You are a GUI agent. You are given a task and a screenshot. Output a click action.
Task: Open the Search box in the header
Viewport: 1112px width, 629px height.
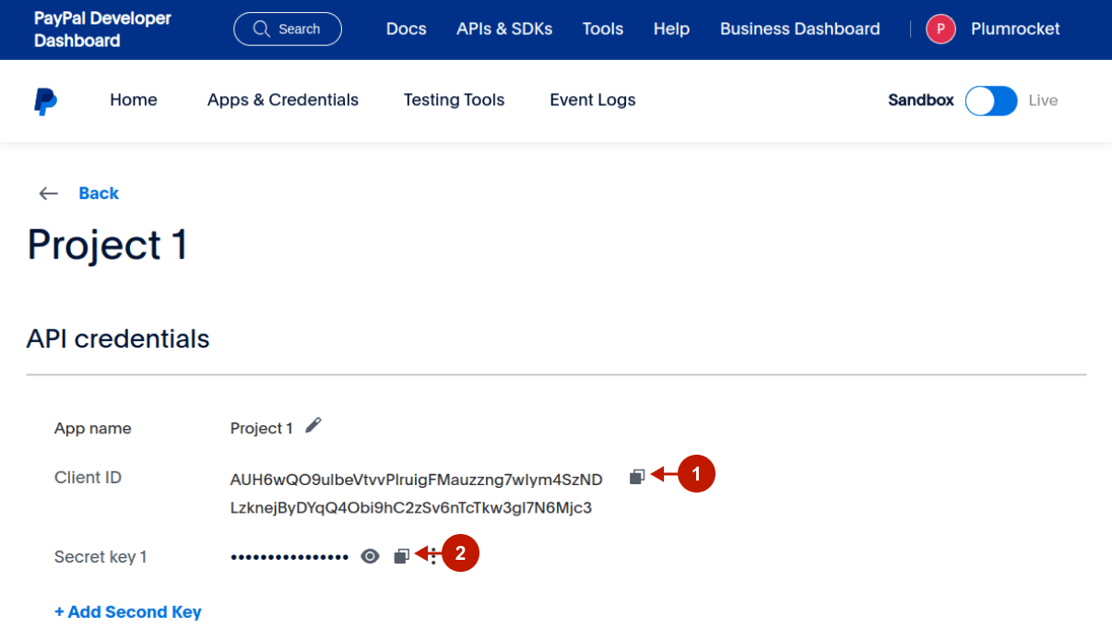pyautogui.click(x=288, y=30)
